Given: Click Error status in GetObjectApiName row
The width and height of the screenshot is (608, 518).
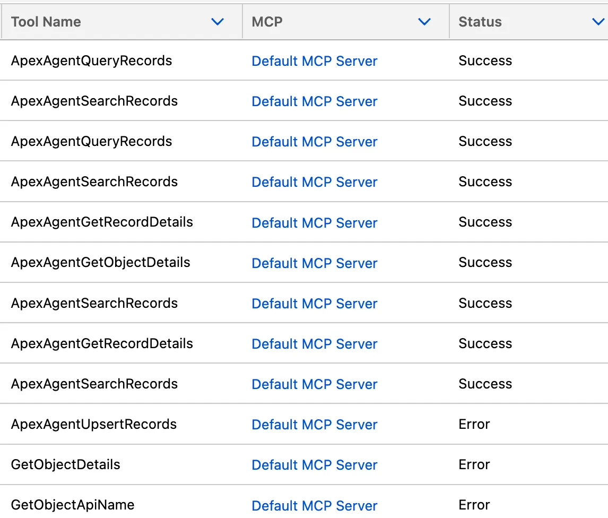Looking at the screenshot, I should pyautogui.click(x=474, y=505).
